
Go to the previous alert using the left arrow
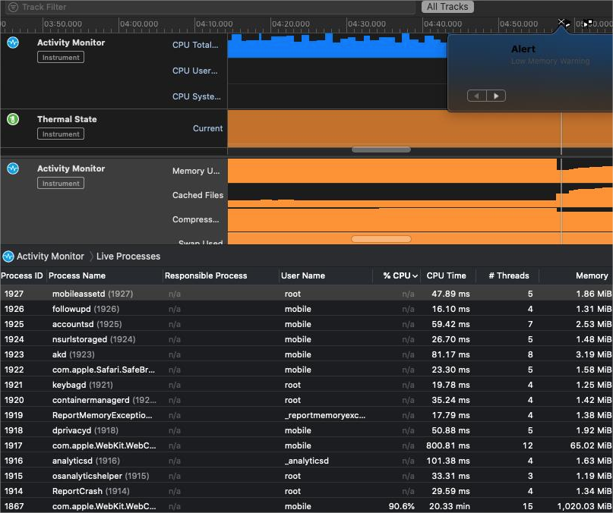click(476, 96)
